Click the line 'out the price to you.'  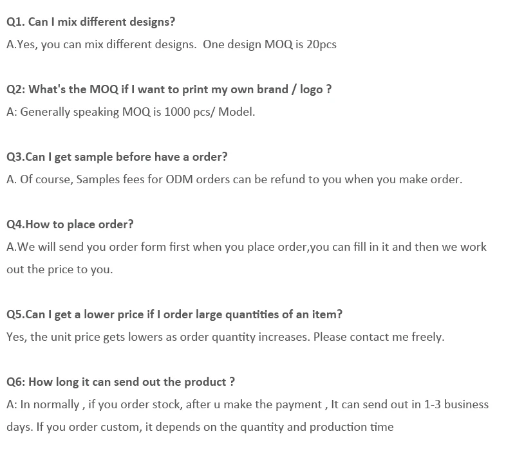[x=59, y=269]
